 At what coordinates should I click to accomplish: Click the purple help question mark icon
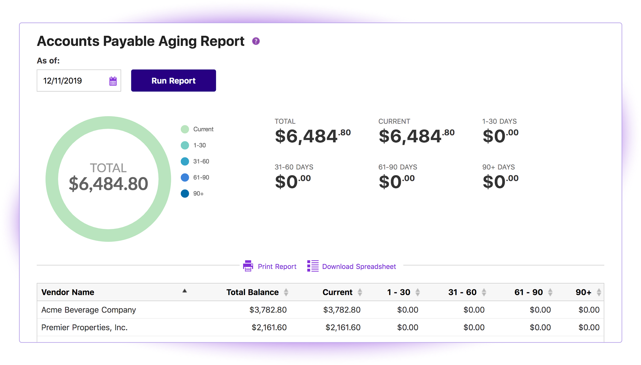[256, 41]
